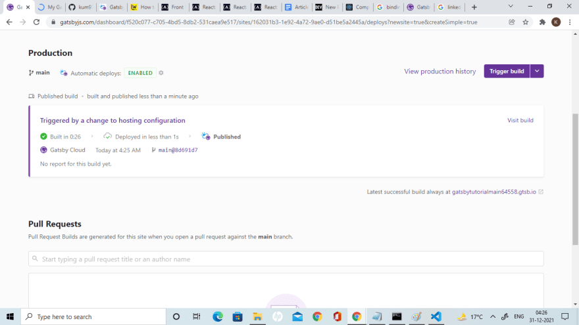579x325 pixels.
Task: Switch to the Comp React tab
Action: click(358, 7)
